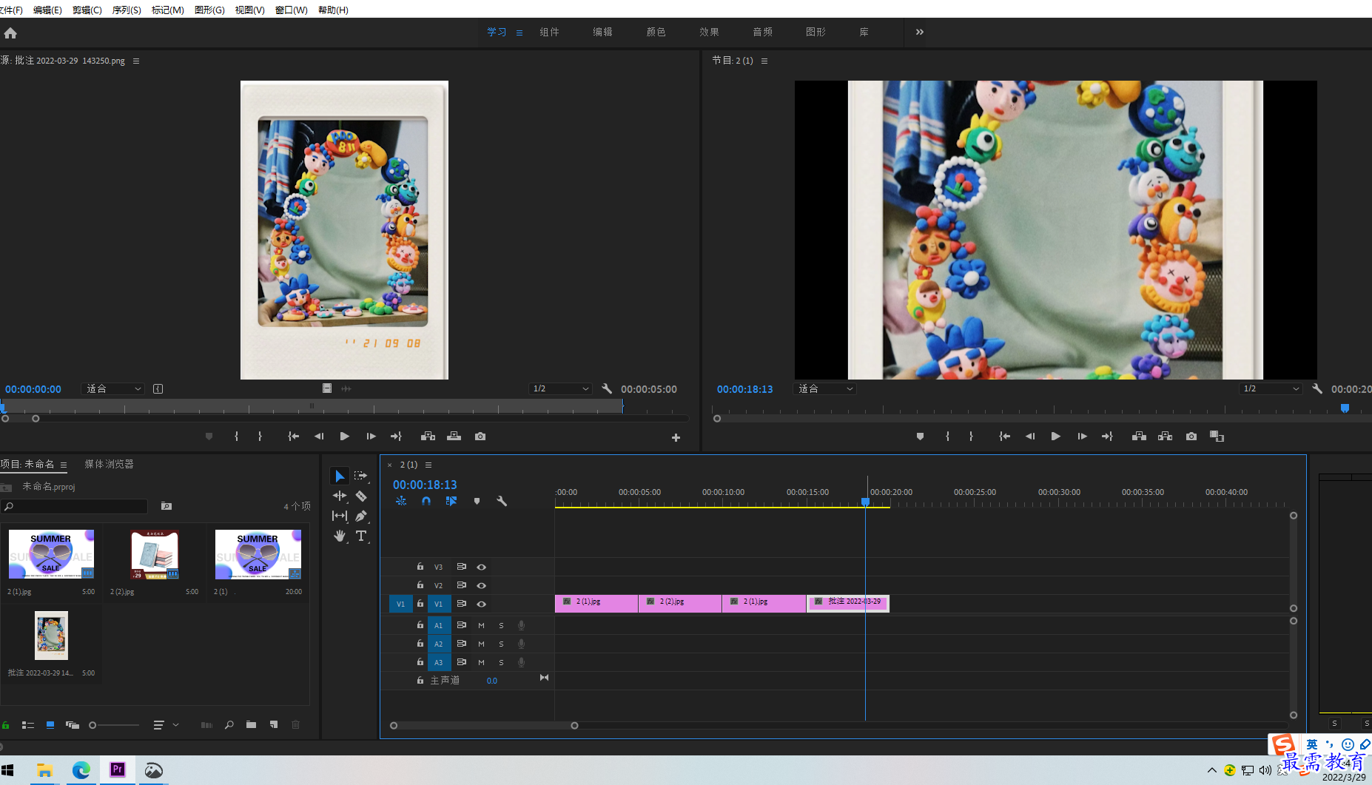This screenshot has width=1372, height=785.
Task: Open 剪辑(C) menu
Action: click(x=87, y=10)
